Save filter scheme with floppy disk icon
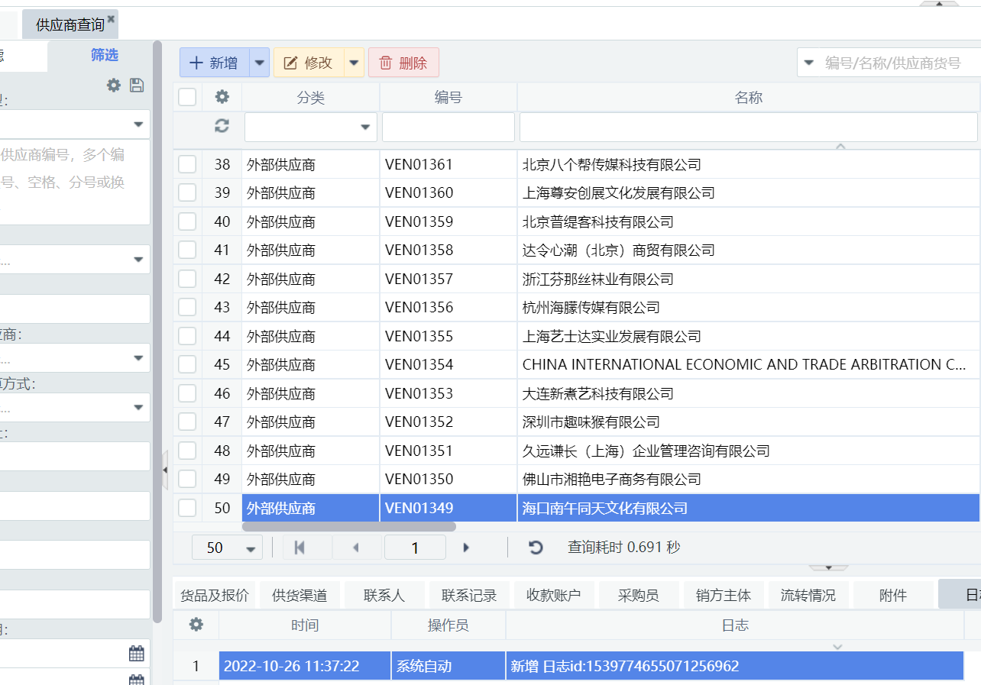 pyautogui.click(x=137, y=86)
